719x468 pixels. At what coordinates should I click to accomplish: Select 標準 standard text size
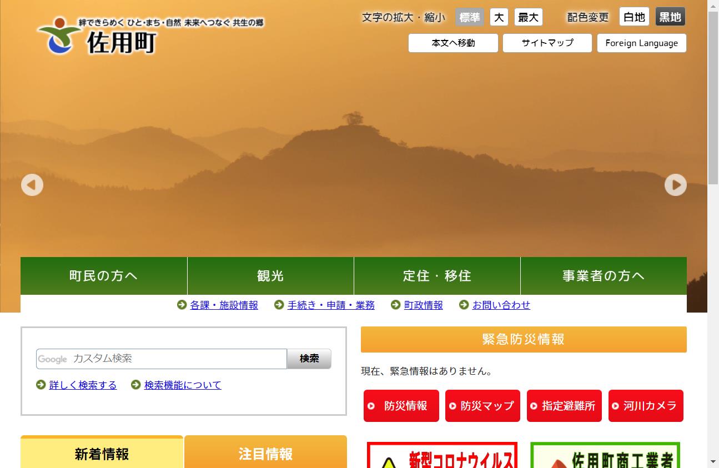(x=469, y=17)
